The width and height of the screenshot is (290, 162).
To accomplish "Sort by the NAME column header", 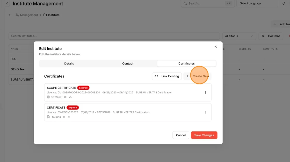I will coord(15,49).
